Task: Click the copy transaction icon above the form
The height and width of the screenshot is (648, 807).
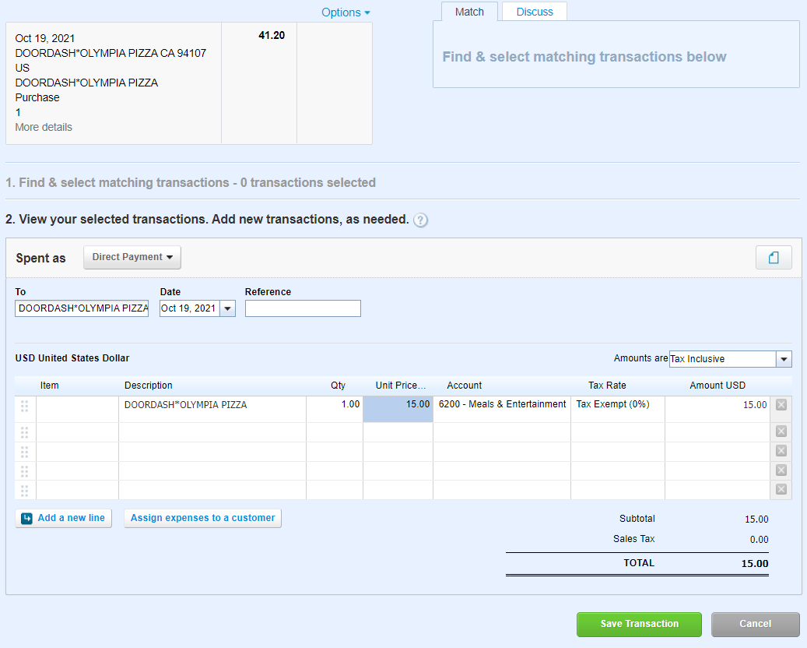Action: click(774, 257)
